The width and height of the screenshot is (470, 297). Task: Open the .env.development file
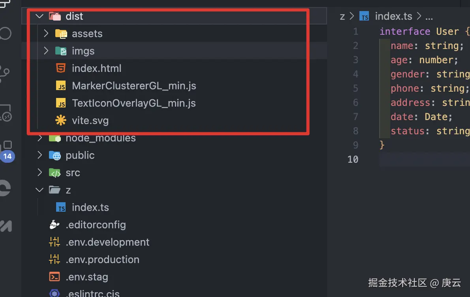coord(107,242)
